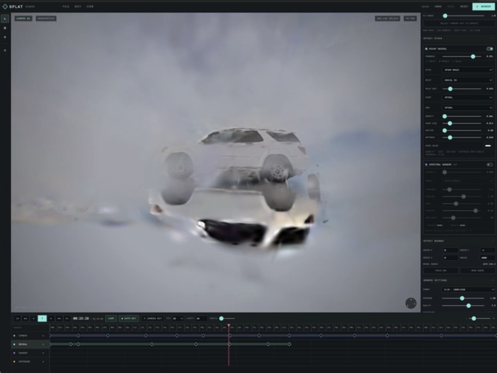
Task: Add a keyframe on the Reveal track
Action: (x=44, y=344)
